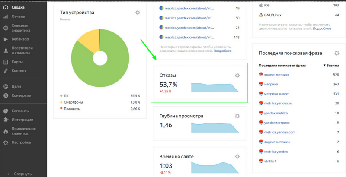Open Вебвизор play icon
Screen dimensions: 346x177
[6, 39]
